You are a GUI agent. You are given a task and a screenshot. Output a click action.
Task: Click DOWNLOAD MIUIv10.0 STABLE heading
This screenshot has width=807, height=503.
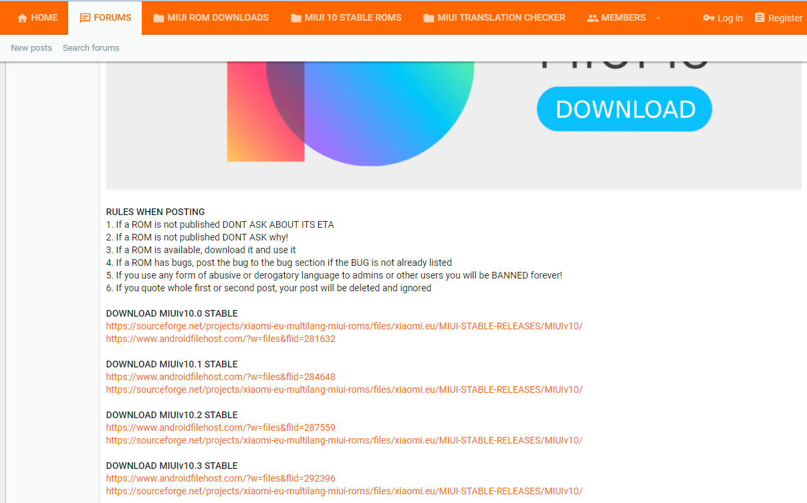coord(172,313)
